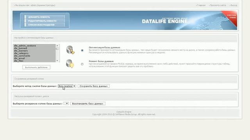Image resolution: width=250 pixels, height=140 pixels.
Task: Select dle_category in the table list
Action: [34, 53]
